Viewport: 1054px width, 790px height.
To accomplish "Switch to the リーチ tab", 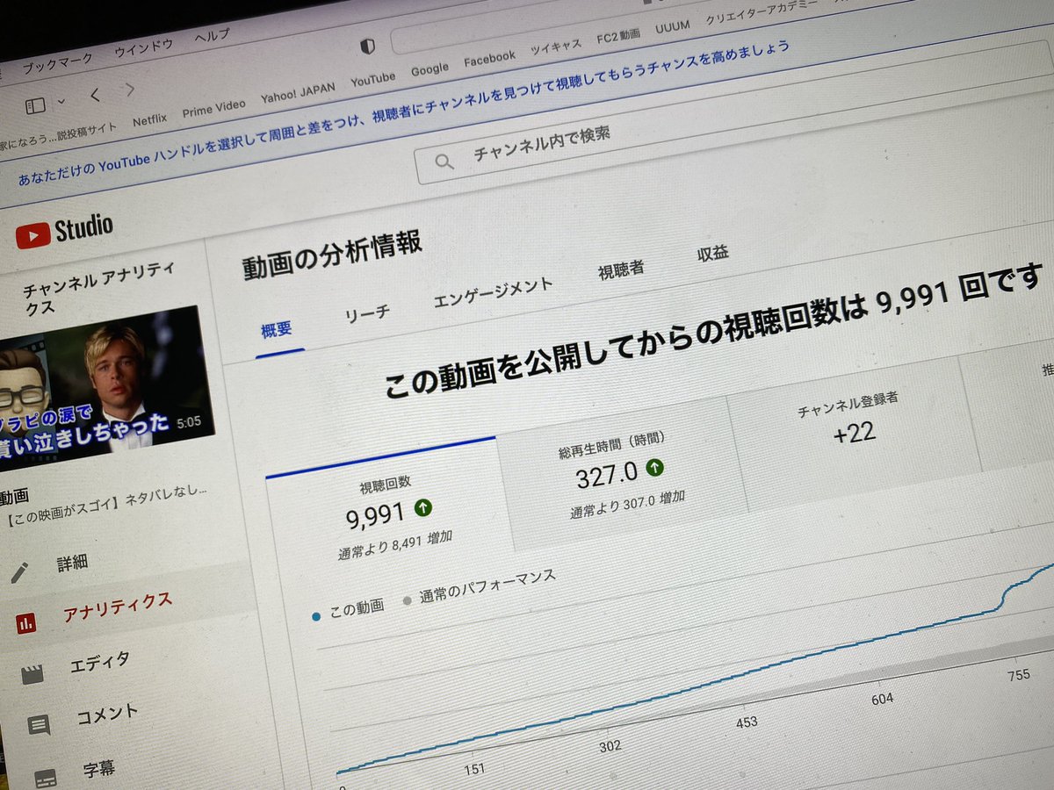I will (x=367, y=312).
